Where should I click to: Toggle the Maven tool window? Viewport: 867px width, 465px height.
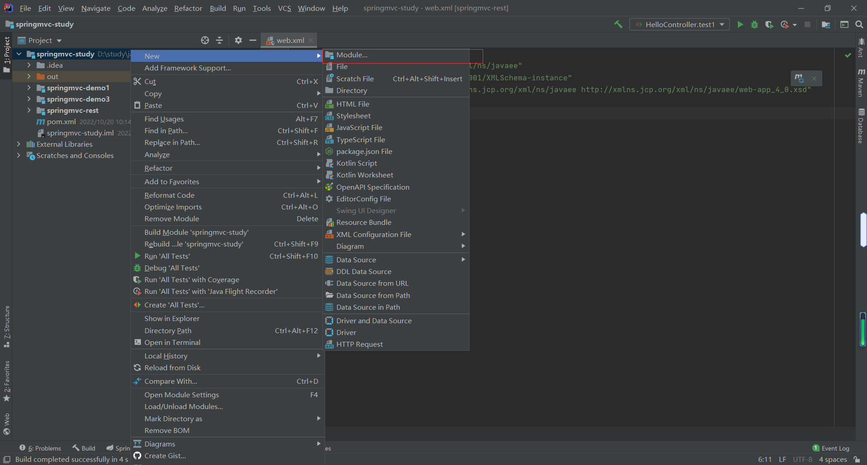click(861, 84)
